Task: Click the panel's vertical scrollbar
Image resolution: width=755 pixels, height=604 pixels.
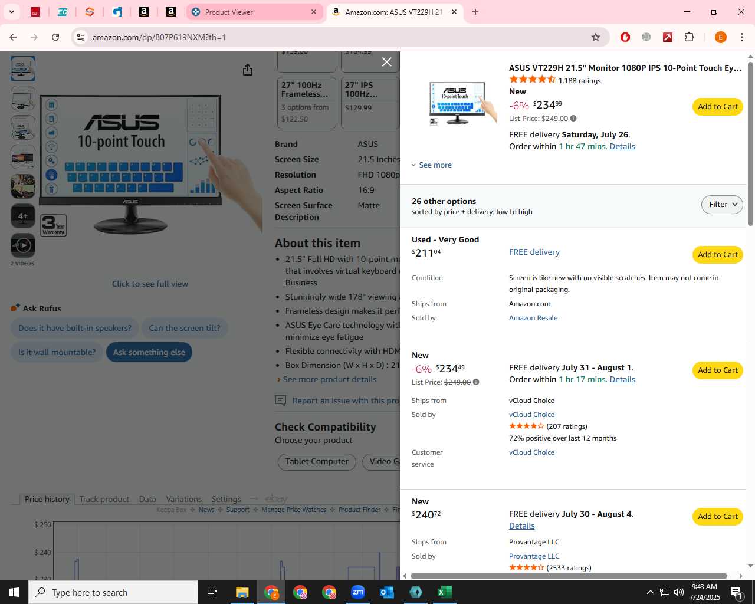Action: tap(750, 143)
